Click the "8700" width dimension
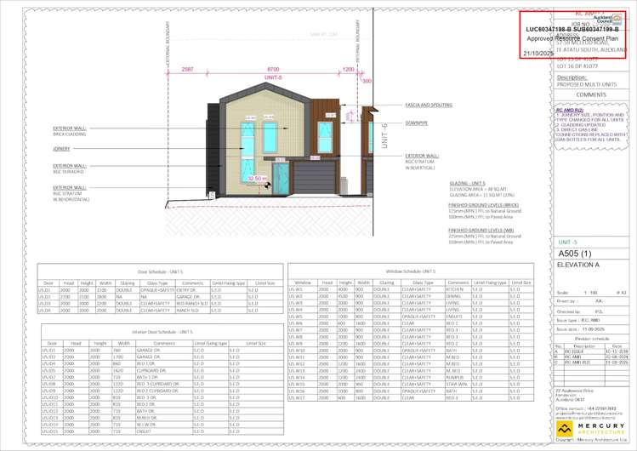This screenshot has width=637, height=451. pyautogui.click(x=273, y=70)
